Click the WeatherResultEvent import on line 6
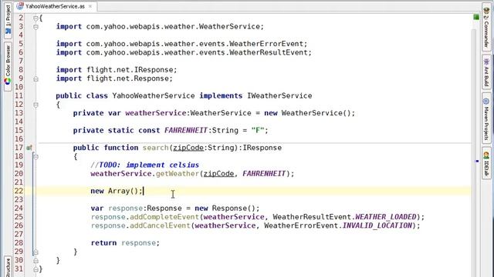 point(184,52)
